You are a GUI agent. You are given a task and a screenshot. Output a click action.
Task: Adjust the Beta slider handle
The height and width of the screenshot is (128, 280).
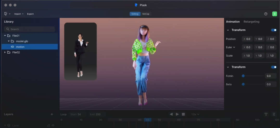[243, 84]
